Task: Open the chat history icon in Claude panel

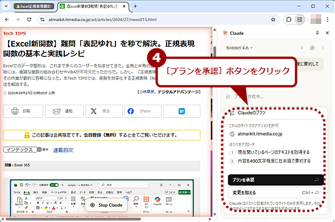Action: [x=312, y=48]
